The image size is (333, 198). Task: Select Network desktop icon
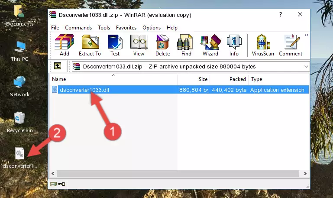[19, 87]
